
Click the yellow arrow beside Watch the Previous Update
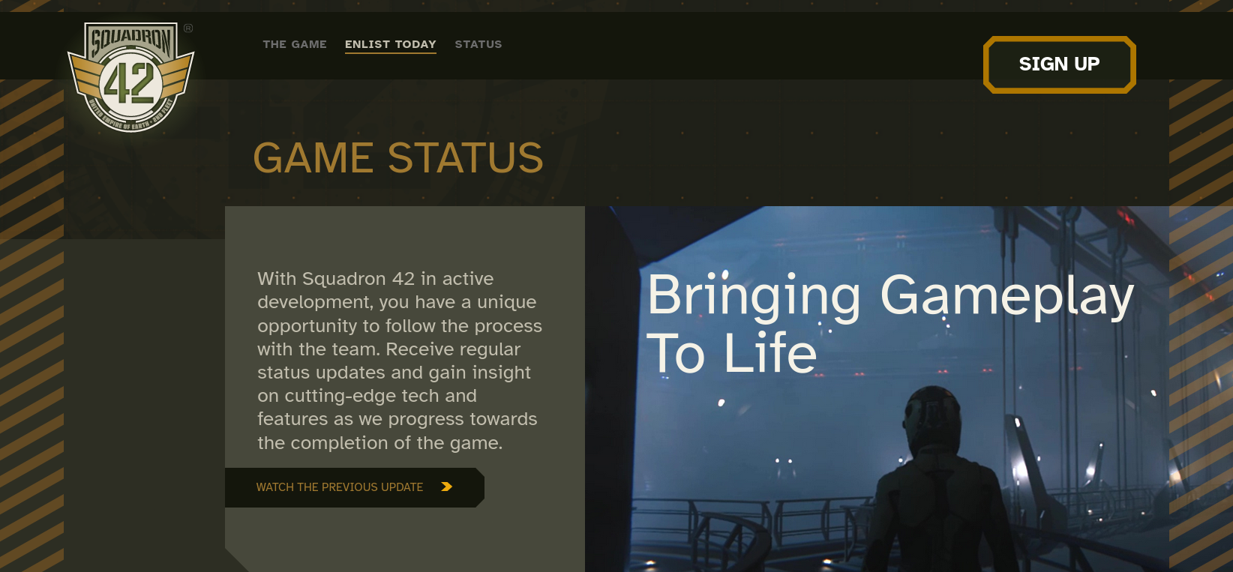pos(447,487)
